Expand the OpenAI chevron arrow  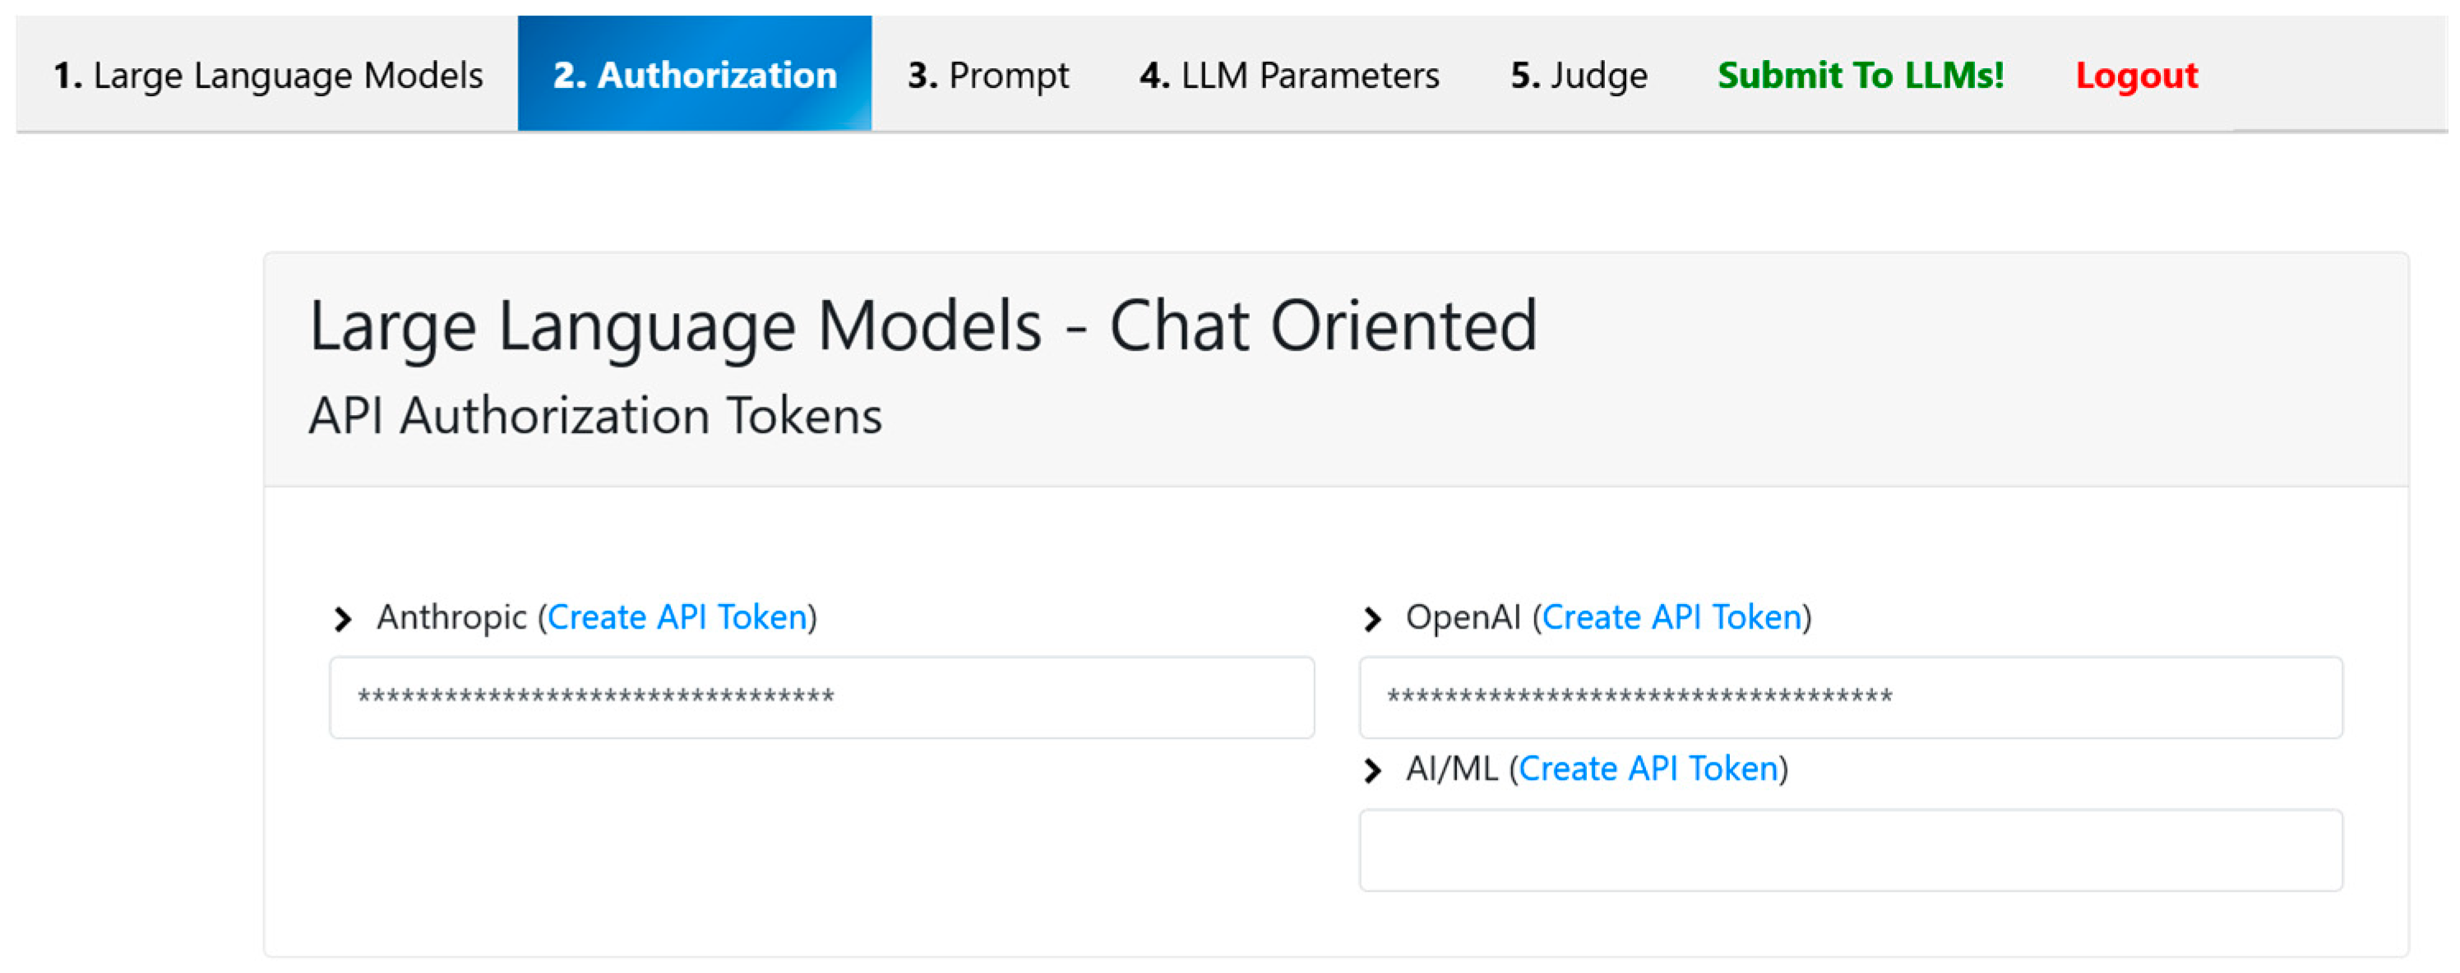coord(1372,619)
